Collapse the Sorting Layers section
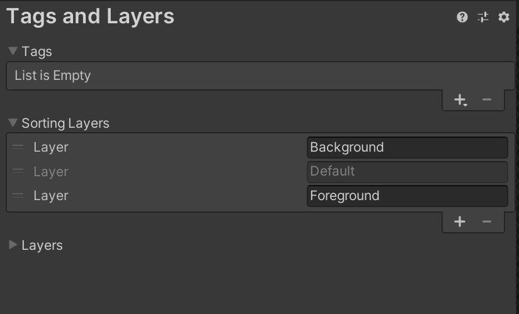This screenshot has width=519, height=314. pos(13,123)
